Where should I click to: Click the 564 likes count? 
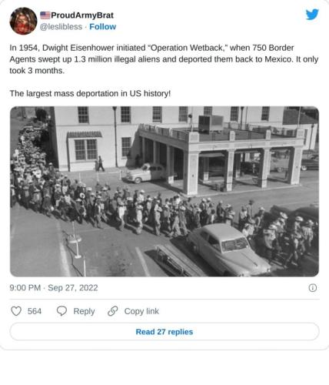[35, 311]
